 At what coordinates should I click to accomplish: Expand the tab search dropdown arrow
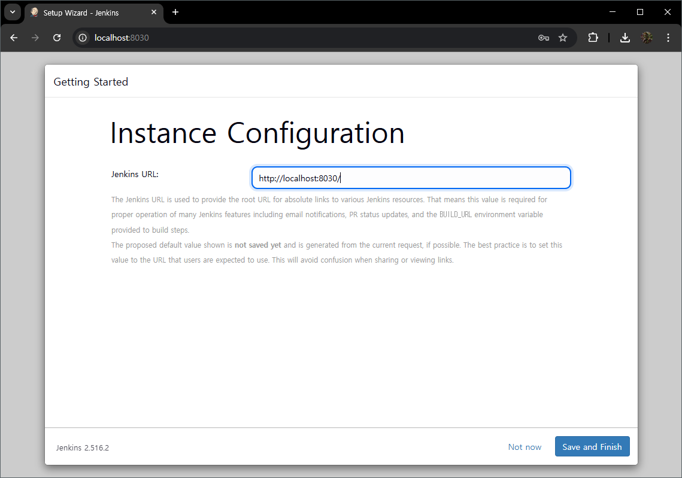13,12
